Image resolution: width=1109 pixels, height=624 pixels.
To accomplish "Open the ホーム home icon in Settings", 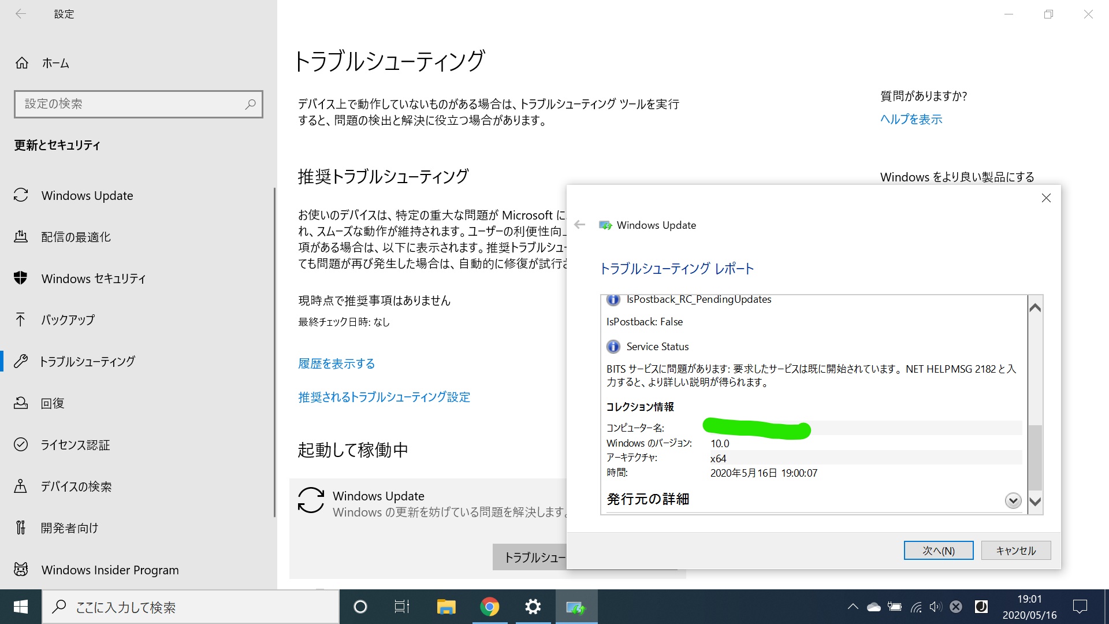I will [x=22, y=63].
